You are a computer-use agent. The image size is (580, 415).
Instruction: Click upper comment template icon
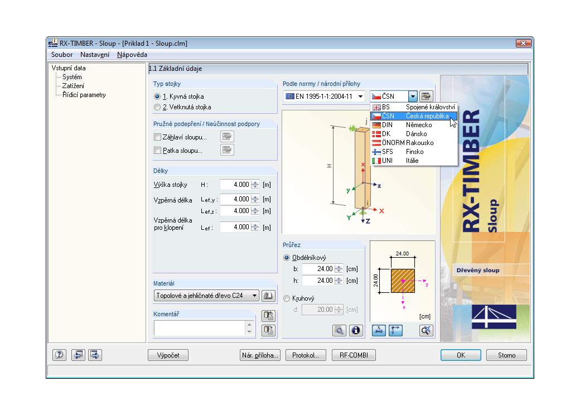(269, 316)
